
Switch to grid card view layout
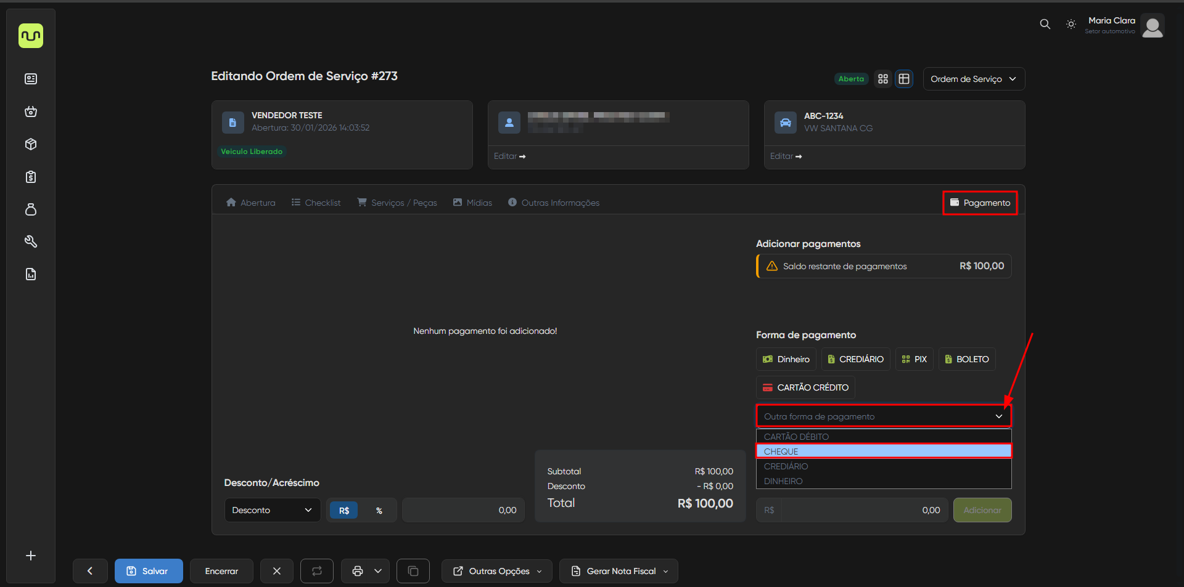pyautogui.click(x=883, y=79)
